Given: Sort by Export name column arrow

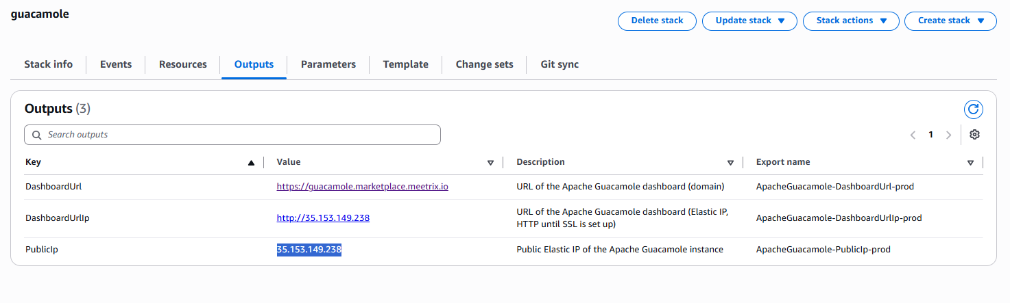Looking at the screenshot, I should (970, 163).
